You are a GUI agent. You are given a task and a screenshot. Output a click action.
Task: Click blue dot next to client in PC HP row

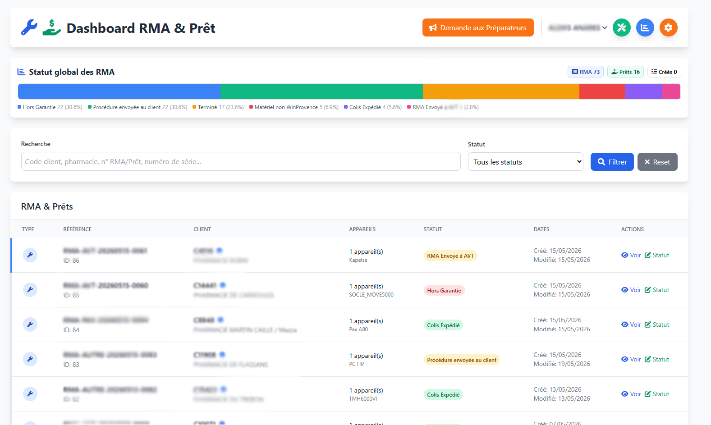pos(222,354)
